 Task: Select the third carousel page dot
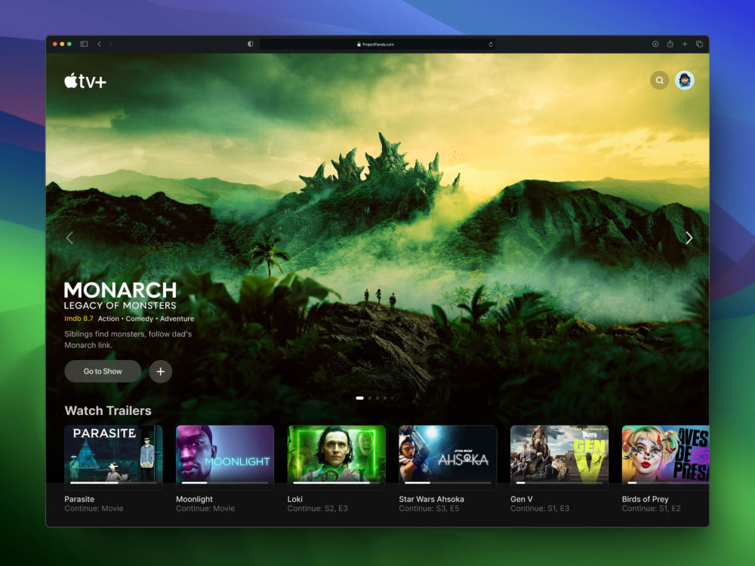pos(377,398)
